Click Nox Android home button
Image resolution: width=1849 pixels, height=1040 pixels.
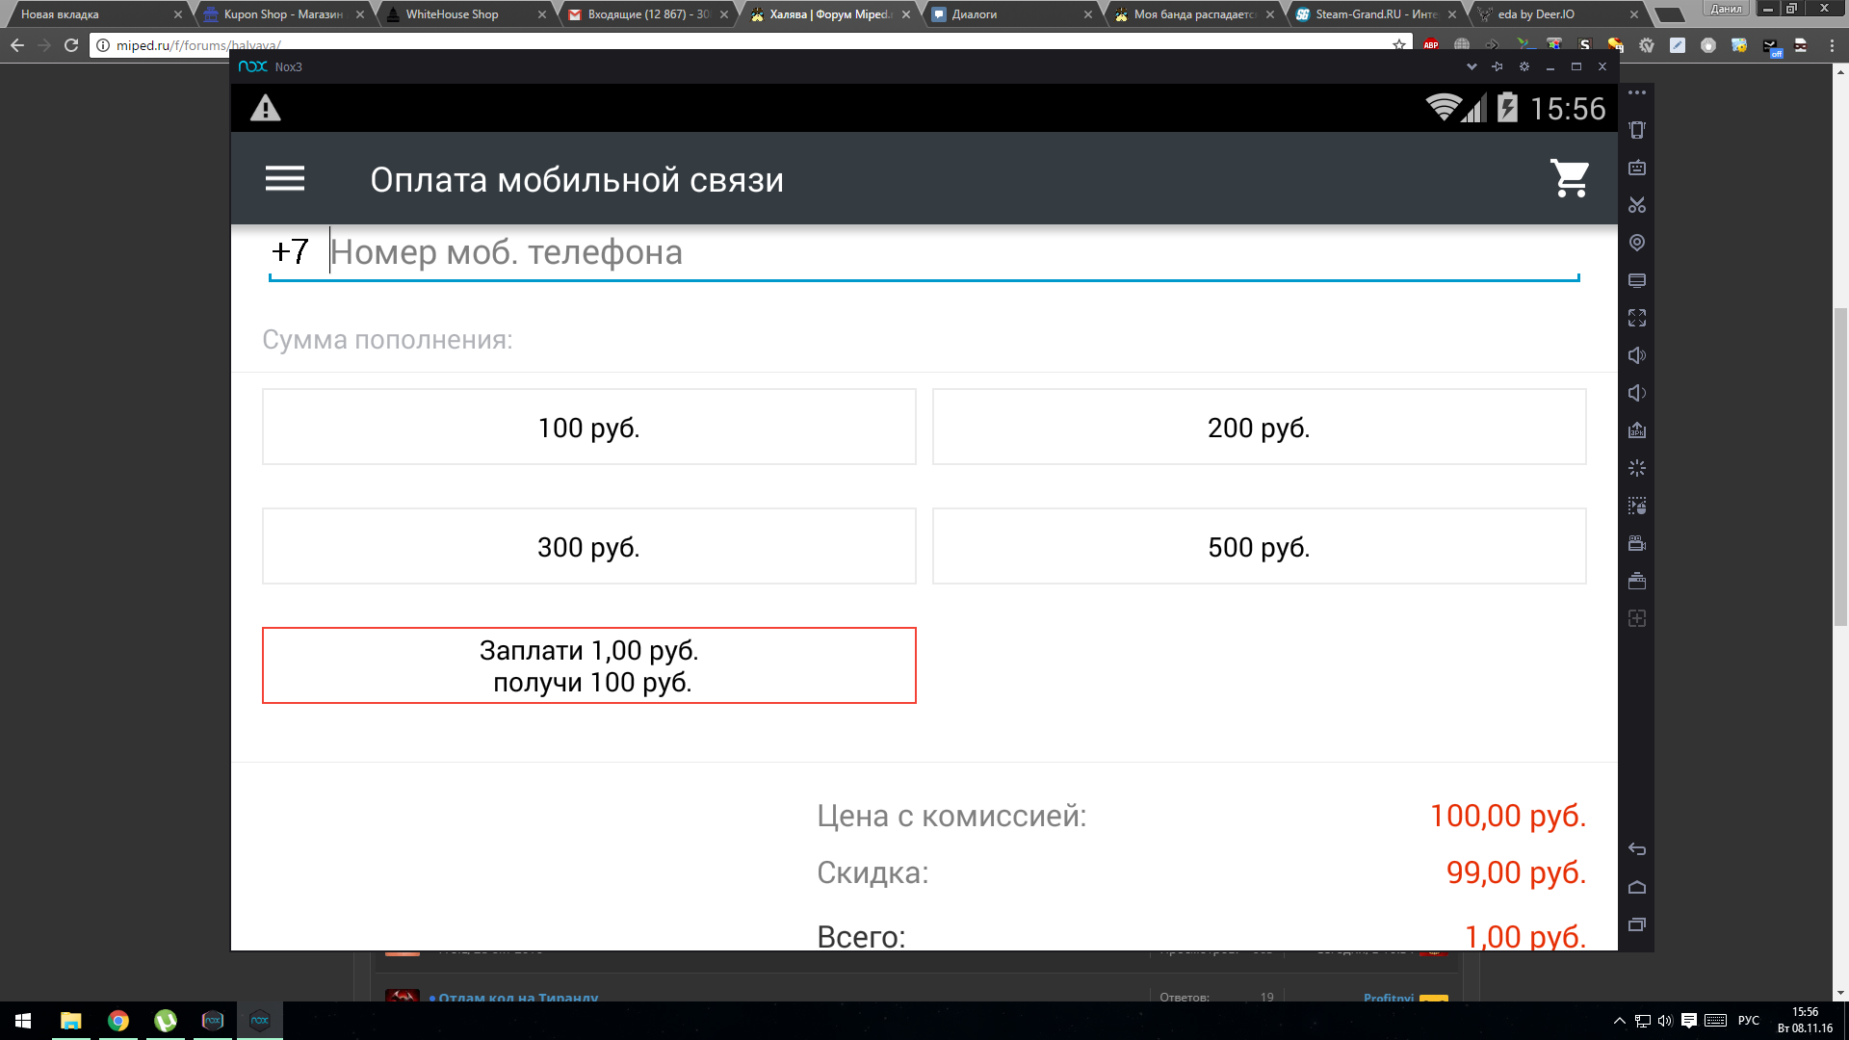point(1637,887)
